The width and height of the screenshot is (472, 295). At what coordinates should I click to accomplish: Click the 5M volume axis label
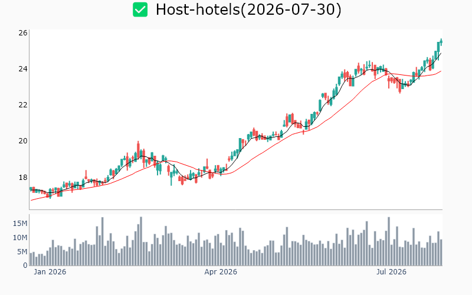pos(22,252)
